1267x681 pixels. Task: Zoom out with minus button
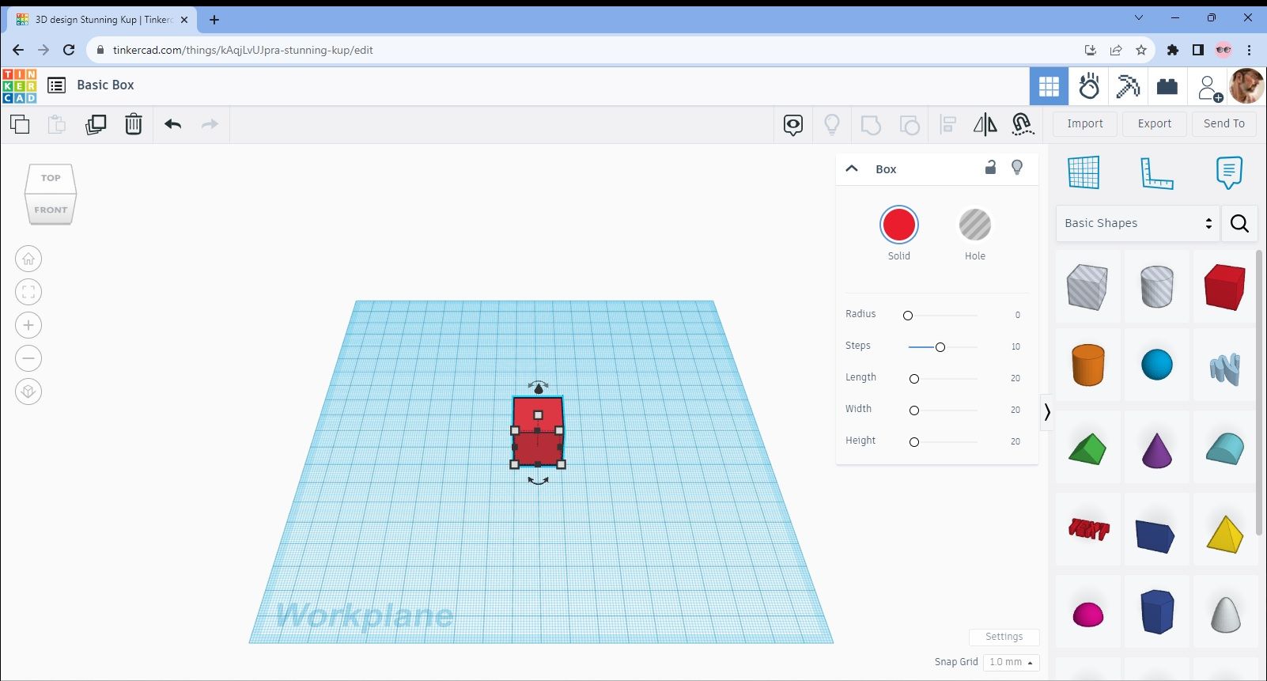click(28, 358)
